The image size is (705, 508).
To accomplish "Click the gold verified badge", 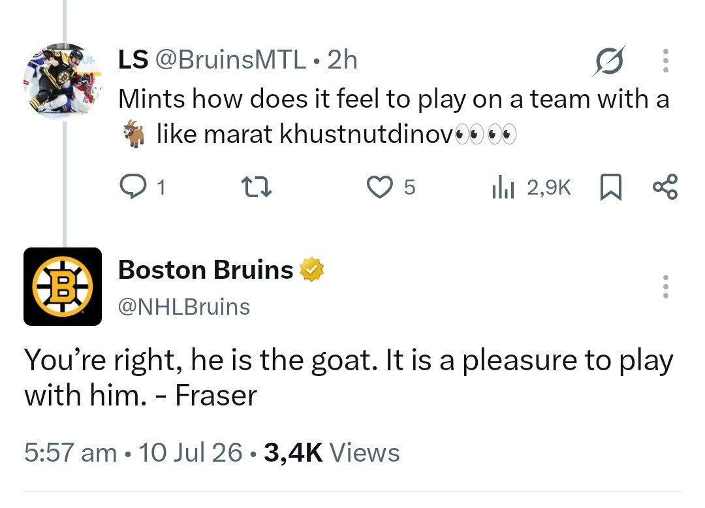I will tap(311, 270).
